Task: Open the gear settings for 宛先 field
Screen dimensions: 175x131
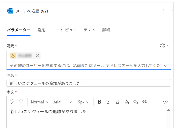Action: pos(162,46)
